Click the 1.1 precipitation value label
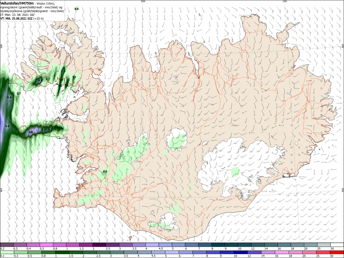Viewport: 344px width, 258px height. pyautogui.click(x=74, y=77)
